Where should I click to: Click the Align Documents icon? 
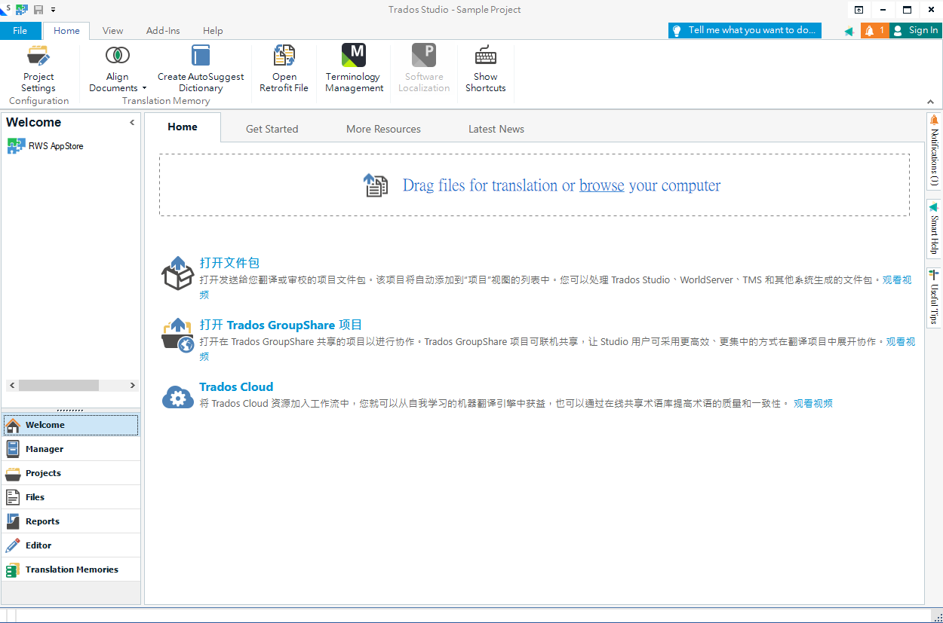117,55
